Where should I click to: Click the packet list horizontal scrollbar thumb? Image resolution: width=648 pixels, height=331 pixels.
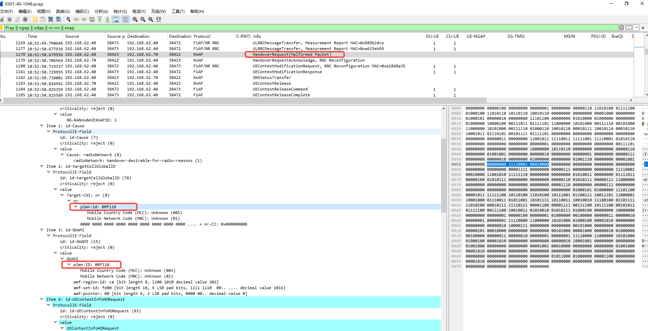245,100
